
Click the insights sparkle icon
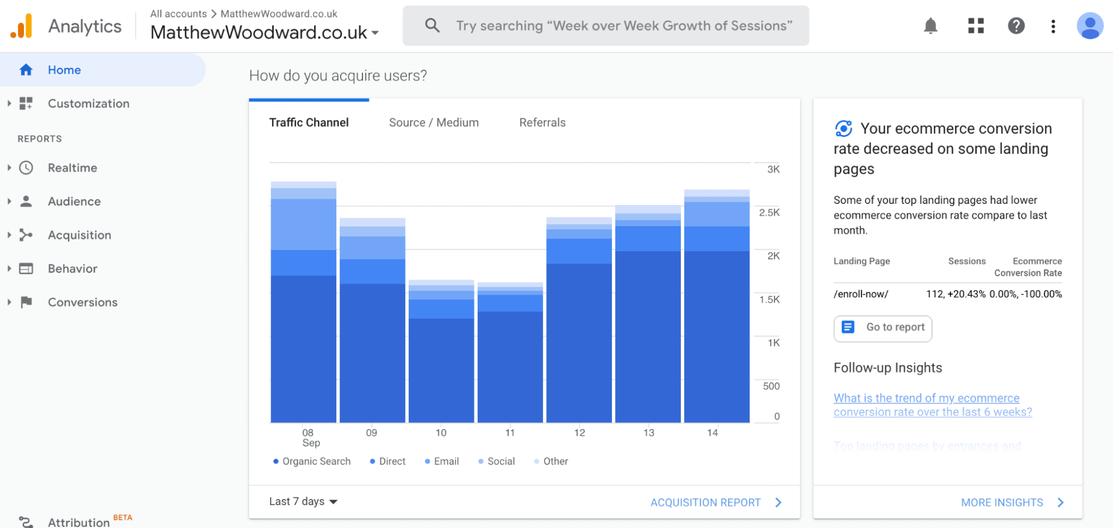click(844, 129)
